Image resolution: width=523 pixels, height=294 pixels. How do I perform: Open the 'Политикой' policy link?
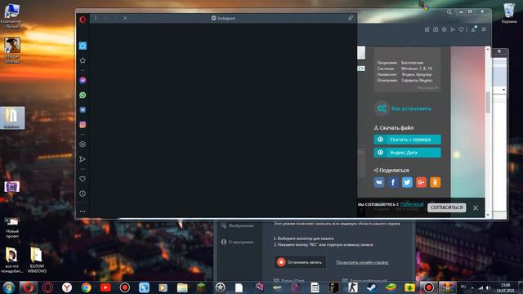coord(412,204)
